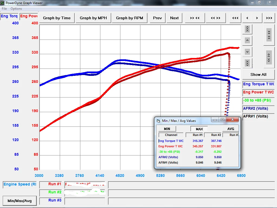Select the MIN tab in values window

coord(167,129)
